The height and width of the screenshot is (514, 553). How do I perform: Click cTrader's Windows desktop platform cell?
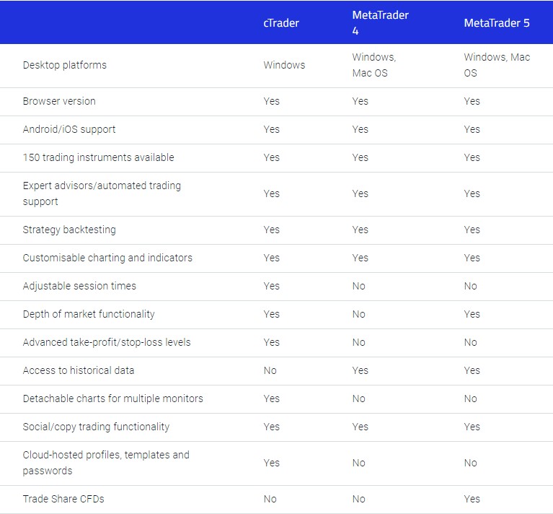(284, 65)
